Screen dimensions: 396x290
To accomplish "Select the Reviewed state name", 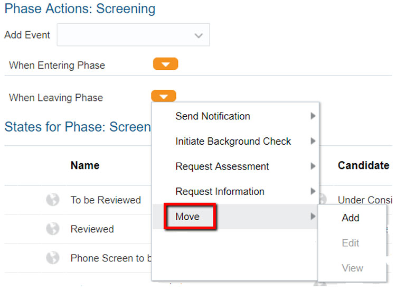I will point(92,229).
